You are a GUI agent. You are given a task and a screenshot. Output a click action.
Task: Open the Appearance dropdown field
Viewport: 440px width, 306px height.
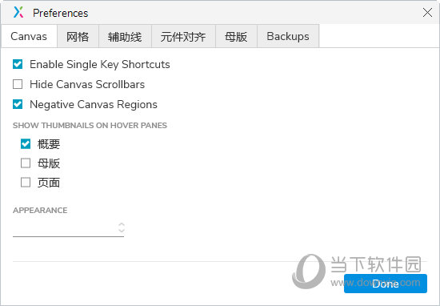69,227
